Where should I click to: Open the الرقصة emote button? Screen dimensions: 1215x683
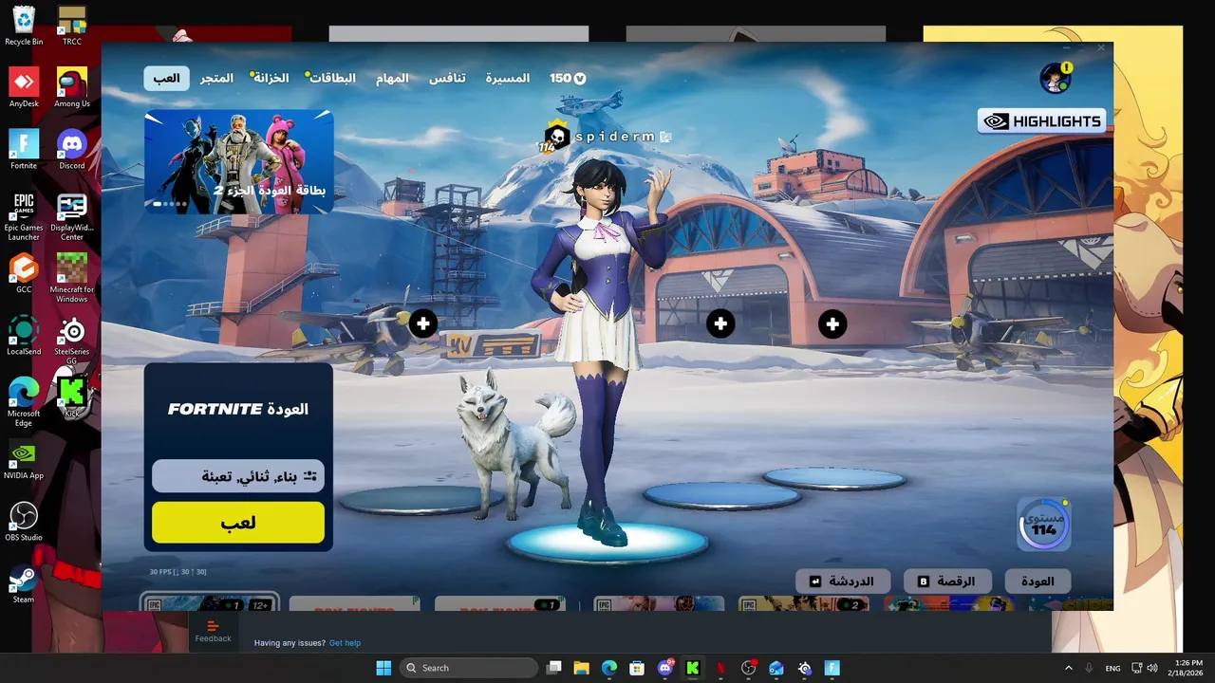point(947,581)
